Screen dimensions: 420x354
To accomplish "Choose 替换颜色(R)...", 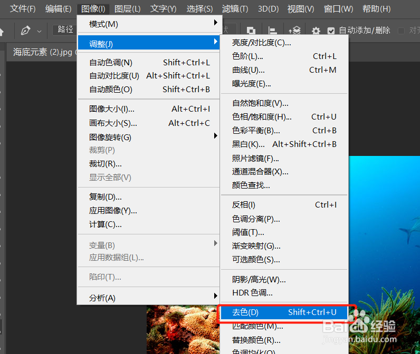I will click(x=284, y=340).
